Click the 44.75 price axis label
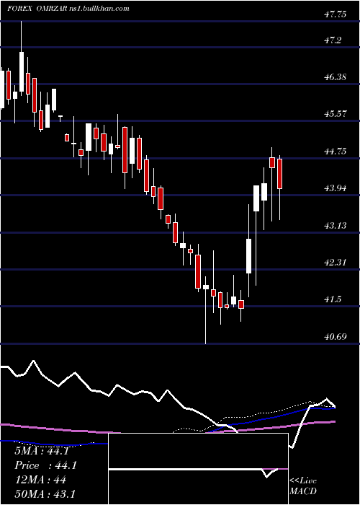 click(336, 151)
